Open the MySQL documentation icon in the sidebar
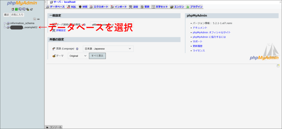The height and width of the screenshot is (129, 282). (24, 9)
